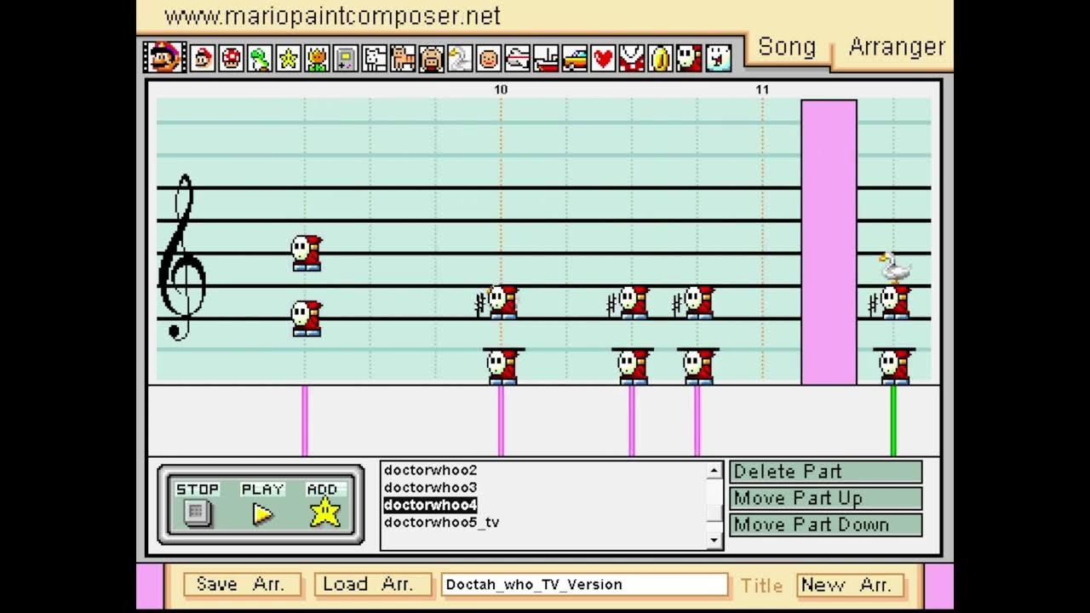Select the Mario head instrument
1090x613 pixels.
tap(203, 59)
